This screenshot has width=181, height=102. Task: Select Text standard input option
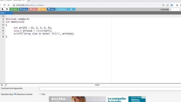(40, 94)
